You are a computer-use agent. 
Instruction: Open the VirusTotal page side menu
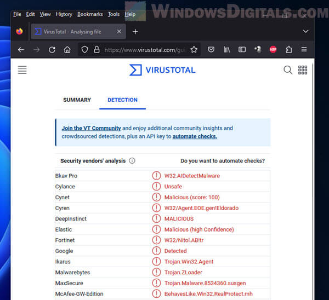coord(22,70)
